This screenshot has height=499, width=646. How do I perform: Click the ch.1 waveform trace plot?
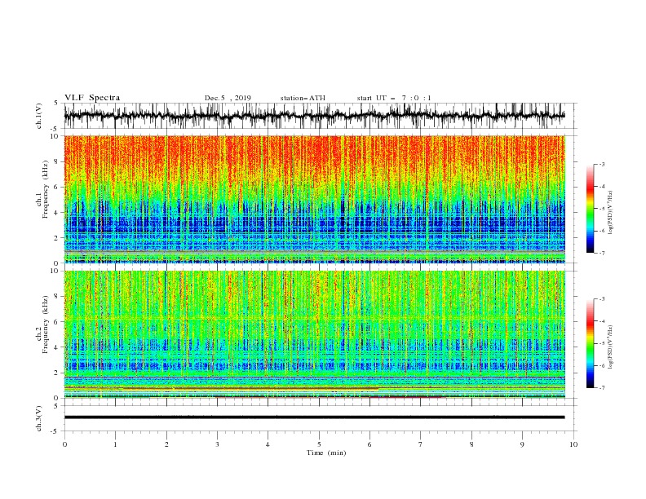(315, 116)
